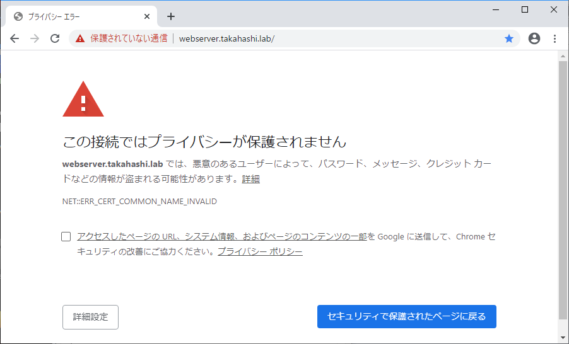The height and width of the screenshot is (344, 569).
Task: Close the プライバシー エラー tab
Action: [x=147, y=16]
